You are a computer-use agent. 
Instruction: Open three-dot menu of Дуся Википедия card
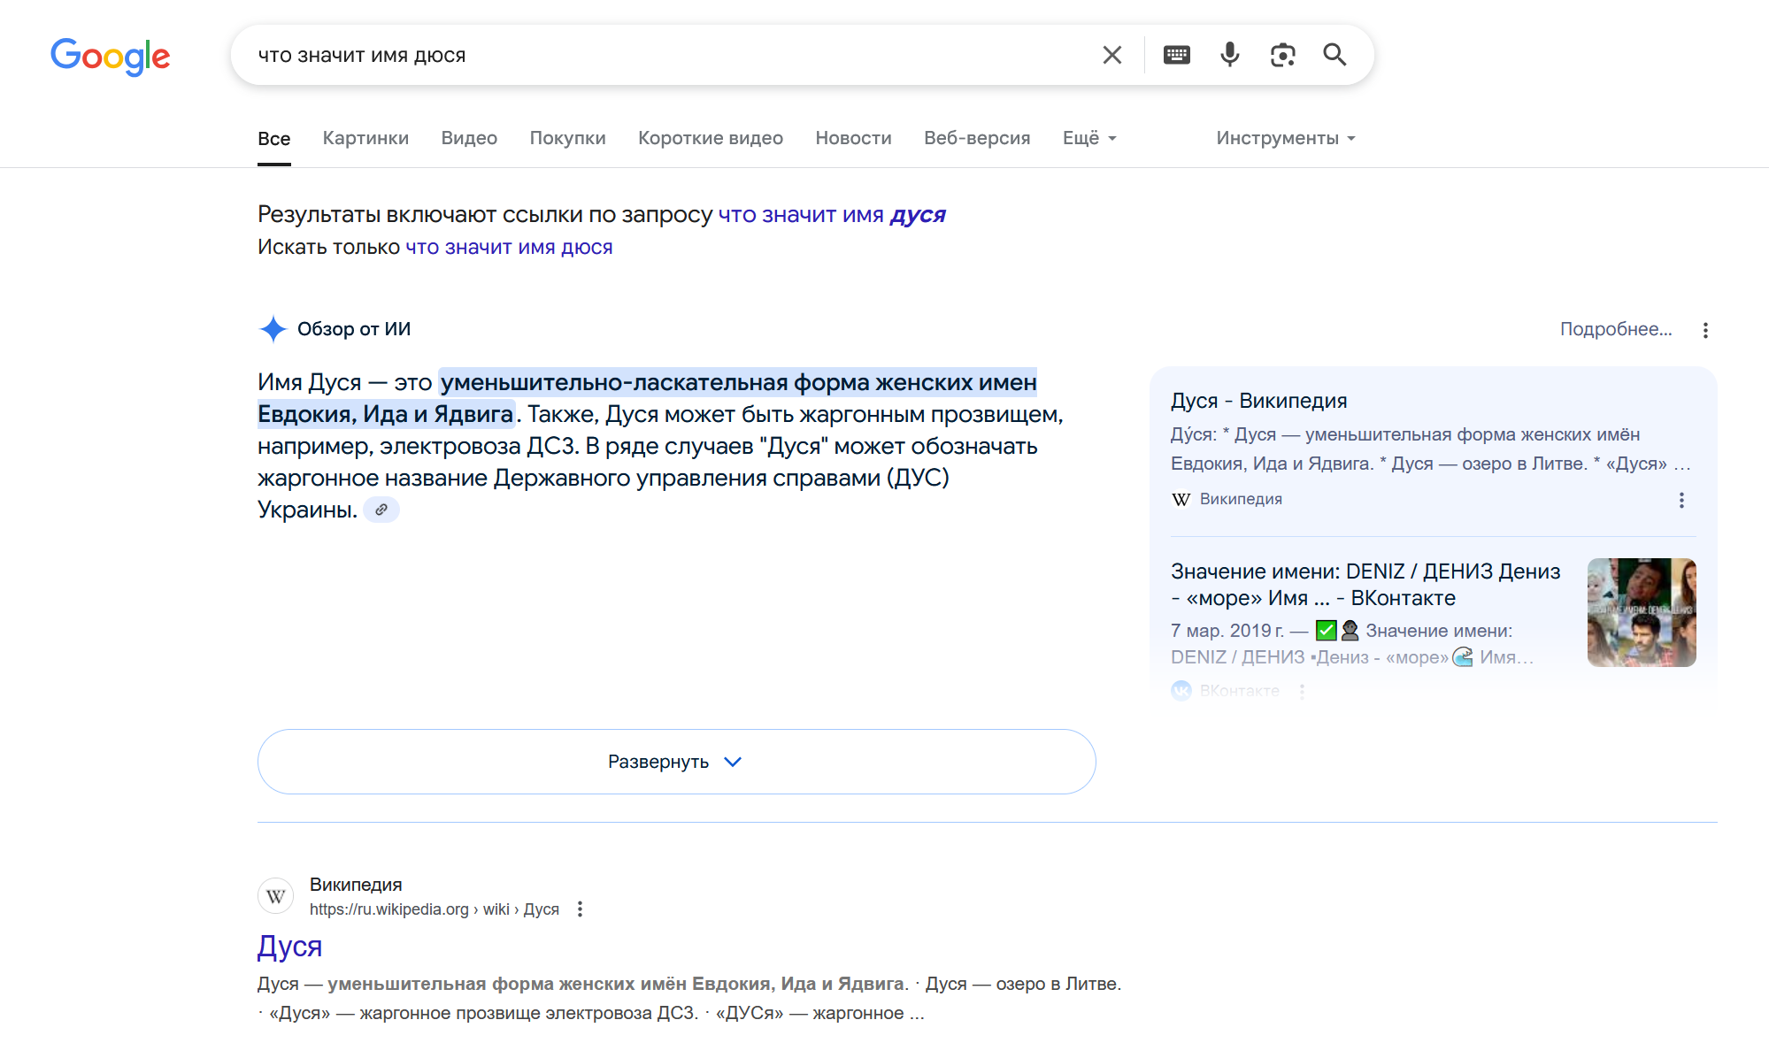(1681, 500)
